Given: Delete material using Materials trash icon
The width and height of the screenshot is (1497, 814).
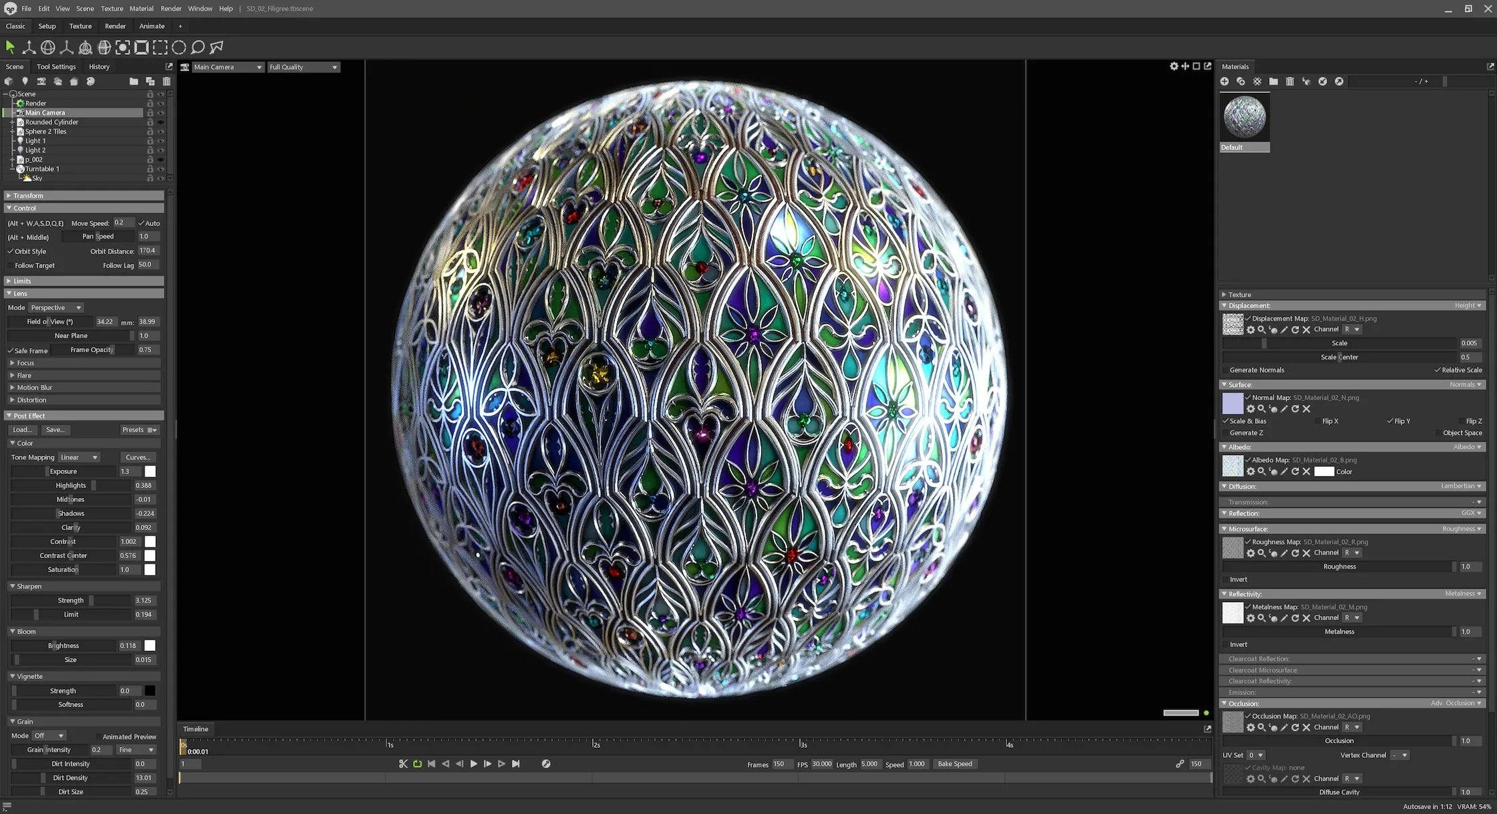Looking at the screenshot, I should click(1290, 82).
